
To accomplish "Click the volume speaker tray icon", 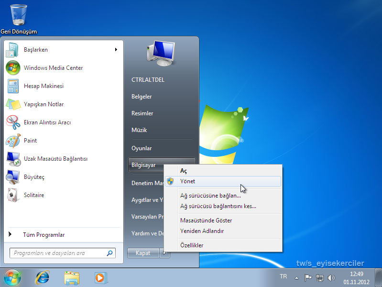I will pos(331,278).
